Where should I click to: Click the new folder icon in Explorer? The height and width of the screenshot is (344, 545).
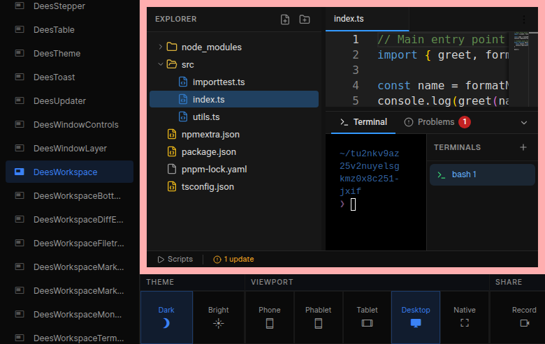tap(305, 20)
